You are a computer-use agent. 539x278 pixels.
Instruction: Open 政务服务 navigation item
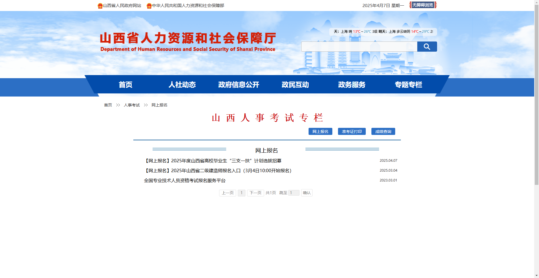[351, 85]
